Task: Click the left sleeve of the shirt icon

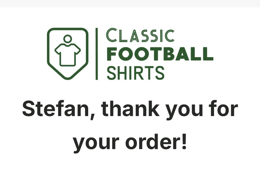Action: pyautogui.click(x=58, y=50)
